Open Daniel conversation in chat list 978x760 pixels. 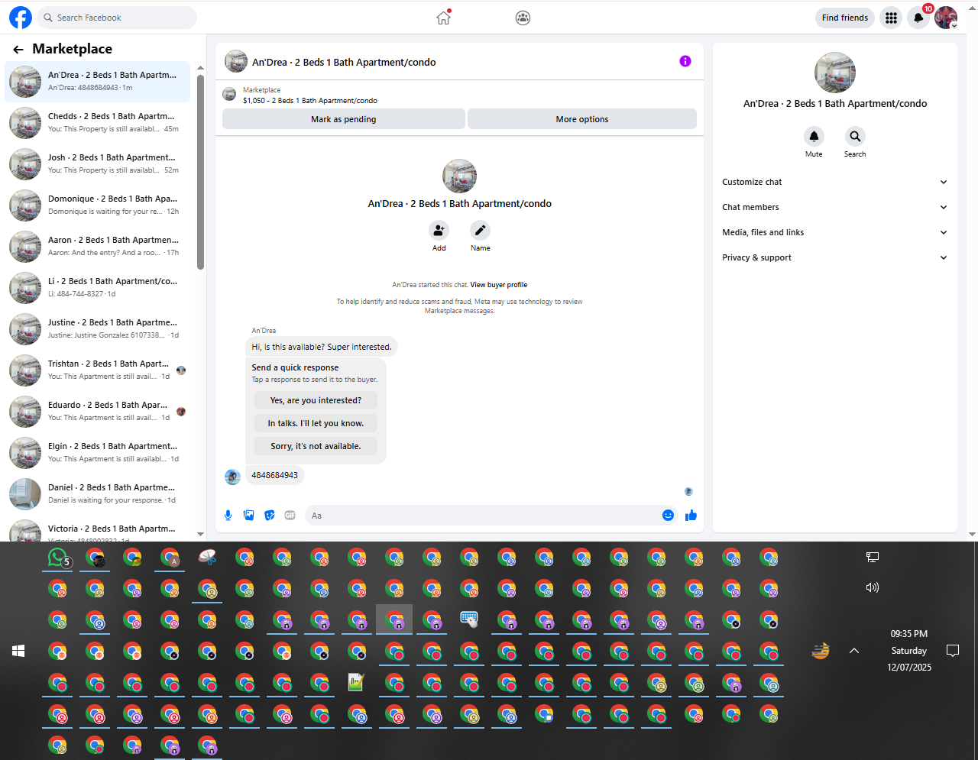tap(98, 494)
